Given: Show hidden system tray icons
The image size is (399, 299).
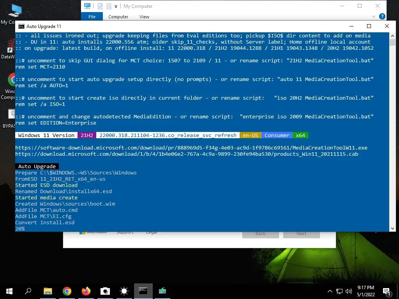Looking at the screenshot, I should (x=330, y=291).
